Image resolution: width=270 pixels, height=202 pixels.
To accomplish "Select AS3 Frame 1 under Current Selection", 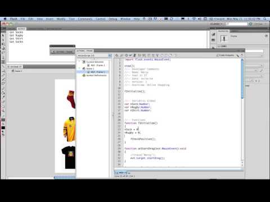I will pos(96,65).
